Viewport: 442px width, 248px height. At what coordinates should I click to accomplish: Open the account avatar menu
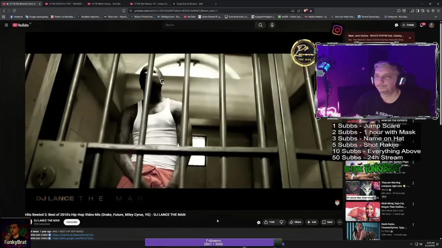431,25
